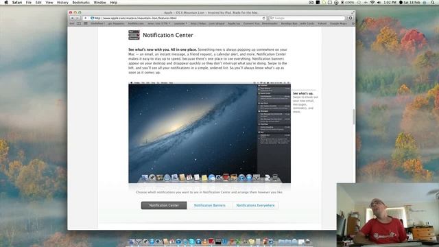Switch to Notifications Everywhere tab

[255, 205]
